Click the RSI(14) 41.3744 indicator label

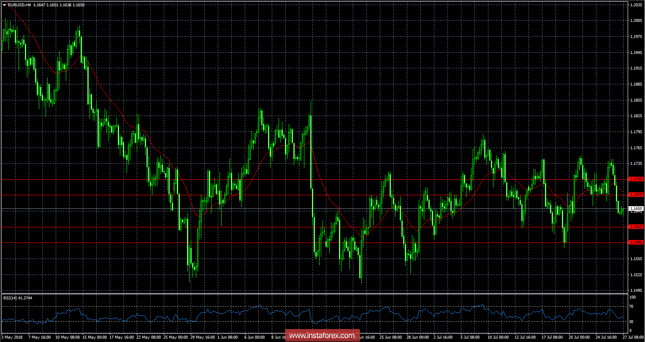tap(18, 298)
